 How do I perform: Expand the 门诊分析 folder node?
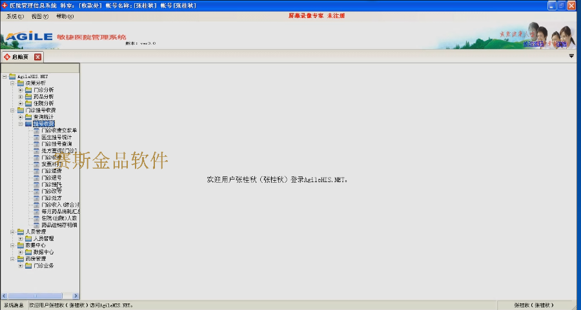tap(21, 90)
